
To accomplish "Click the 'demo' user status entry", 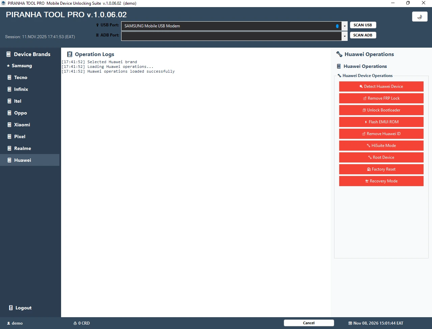I will point(15,323).
